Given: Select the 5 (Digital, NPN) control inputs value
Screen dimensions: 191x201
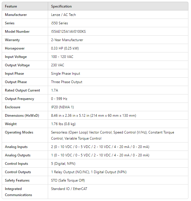Looking at the screenshot, I should (x=63, y=164).
